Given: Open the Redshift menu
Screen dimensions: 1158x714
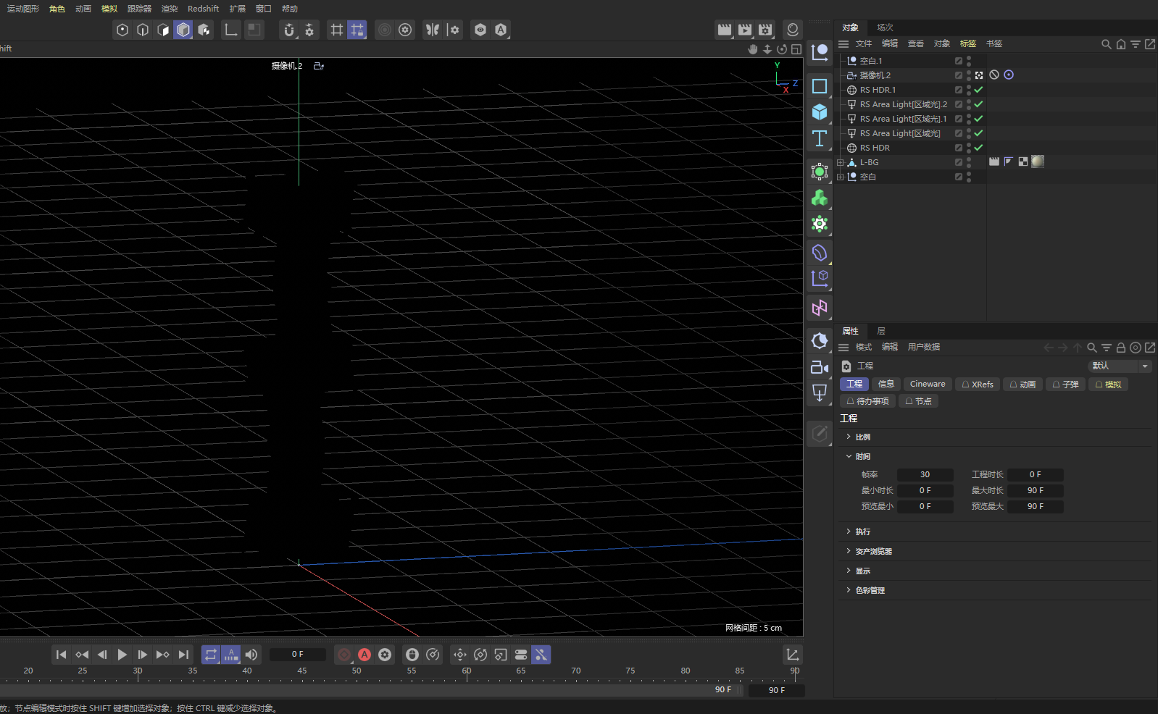Looking at the screenshot, I should (x=203, y=9).
